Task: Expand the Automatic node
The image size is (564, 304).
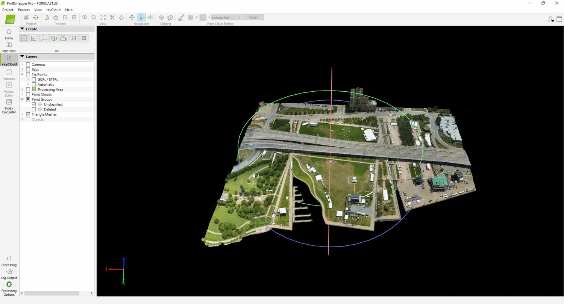Action: 28,85
